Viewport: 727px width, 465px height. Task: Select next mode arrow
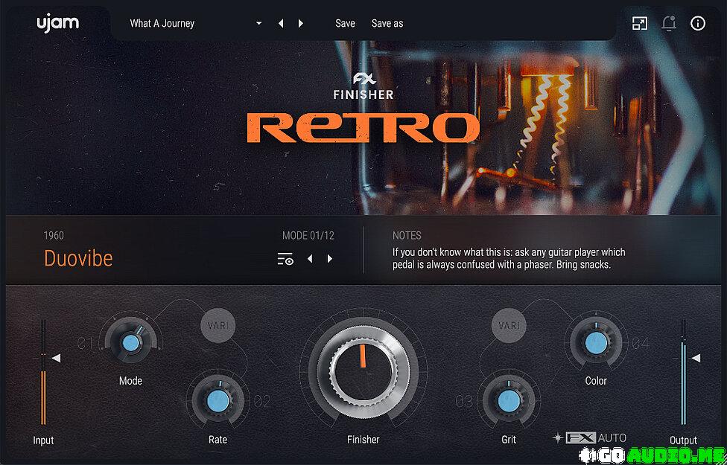pos(330,258)
